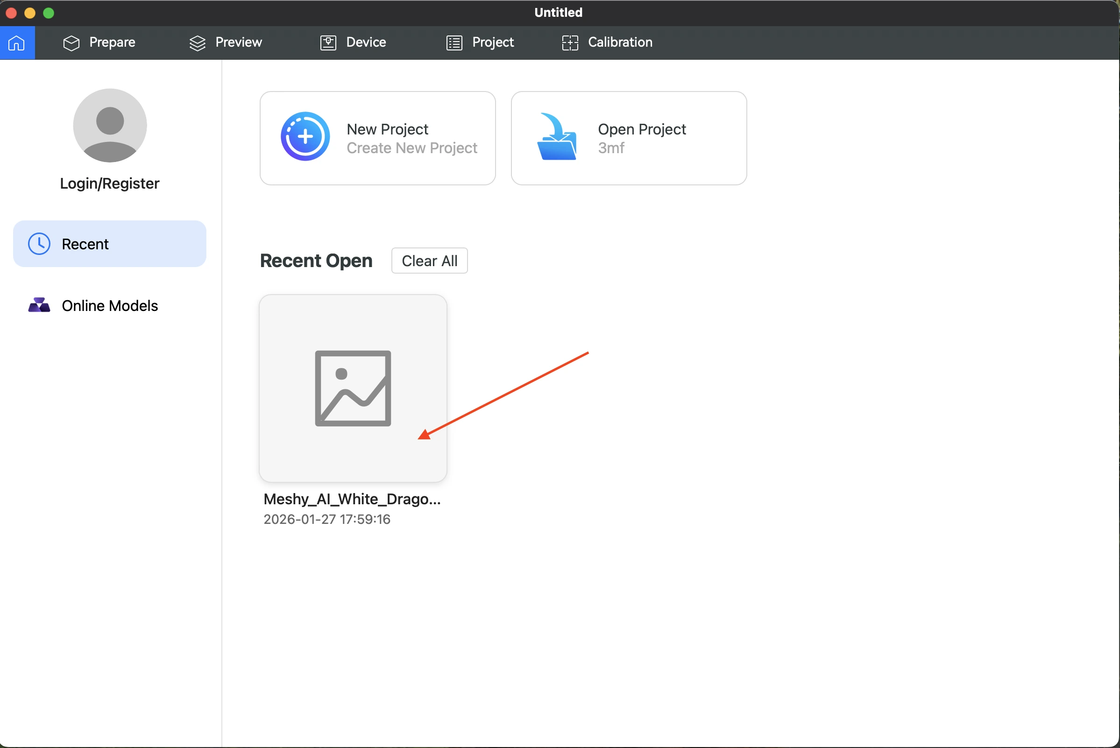The height and width of the screenshot is (748, 1120).
Task: Click the Login/Register link
Action: pyautogui.click(x=109, y=183)
